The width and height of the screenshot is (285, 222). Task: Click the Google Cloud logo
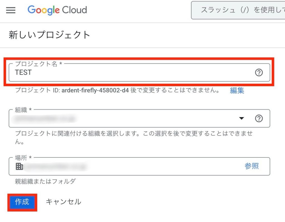57,10
